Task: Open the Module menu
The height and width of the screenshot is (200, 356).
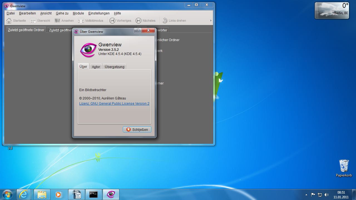Action: point(78,13)
